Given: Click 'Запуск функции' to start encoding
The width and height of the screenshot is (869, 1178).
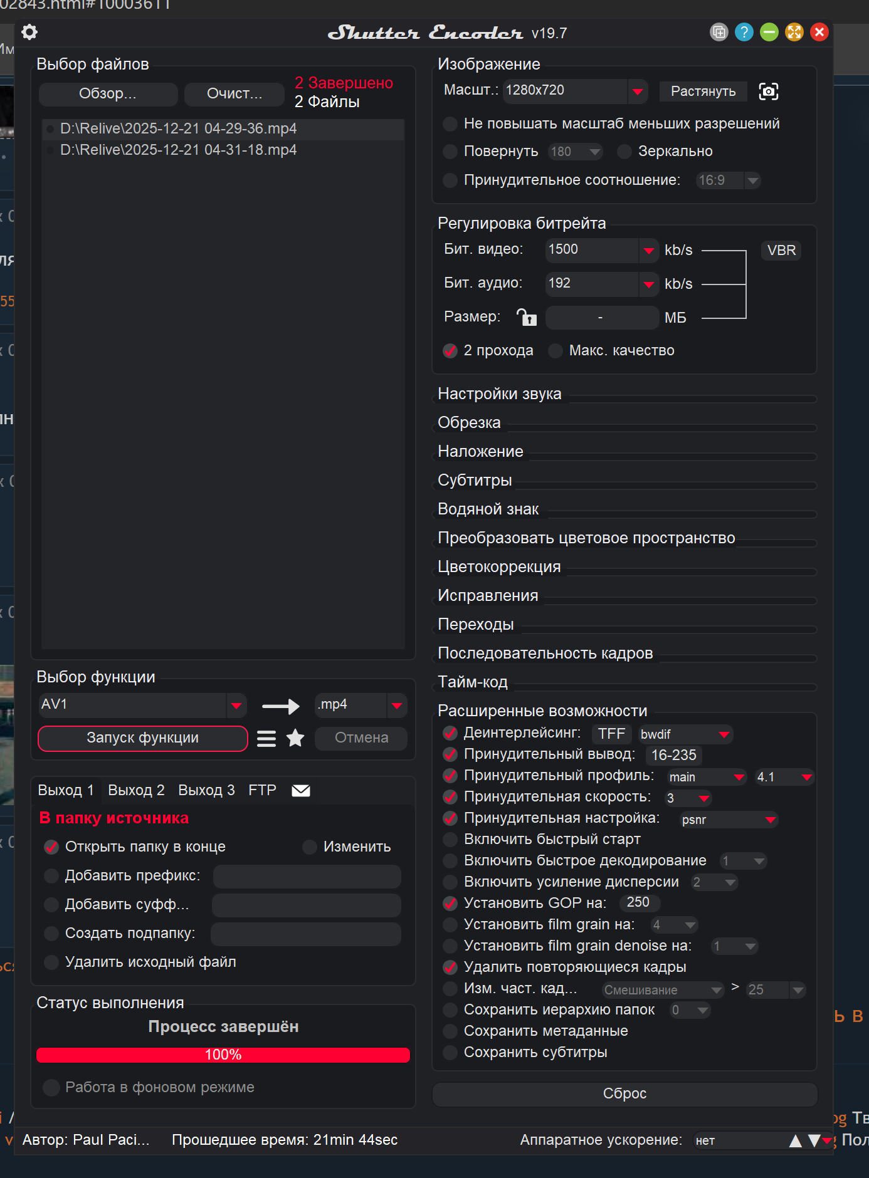Looking at the screenshot, I should [143, 738].
